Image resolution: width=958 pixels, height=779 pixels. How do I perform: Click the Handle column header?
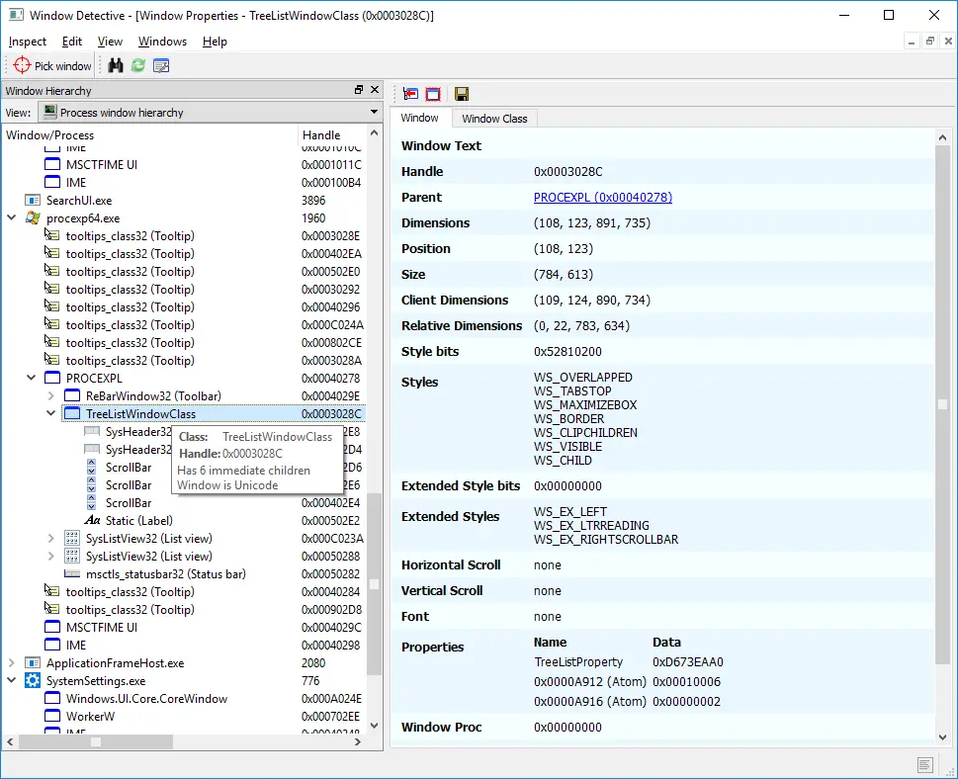[x=321, y=135]
